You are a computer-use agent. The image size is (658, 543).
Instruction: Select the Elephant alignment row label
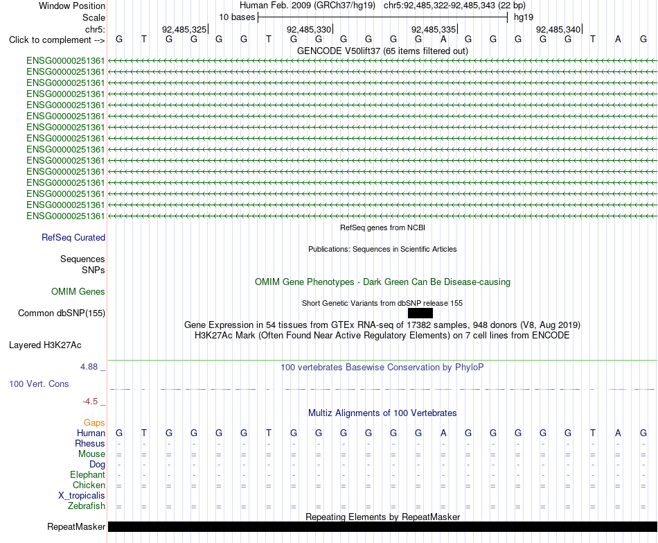pos(87,474)
